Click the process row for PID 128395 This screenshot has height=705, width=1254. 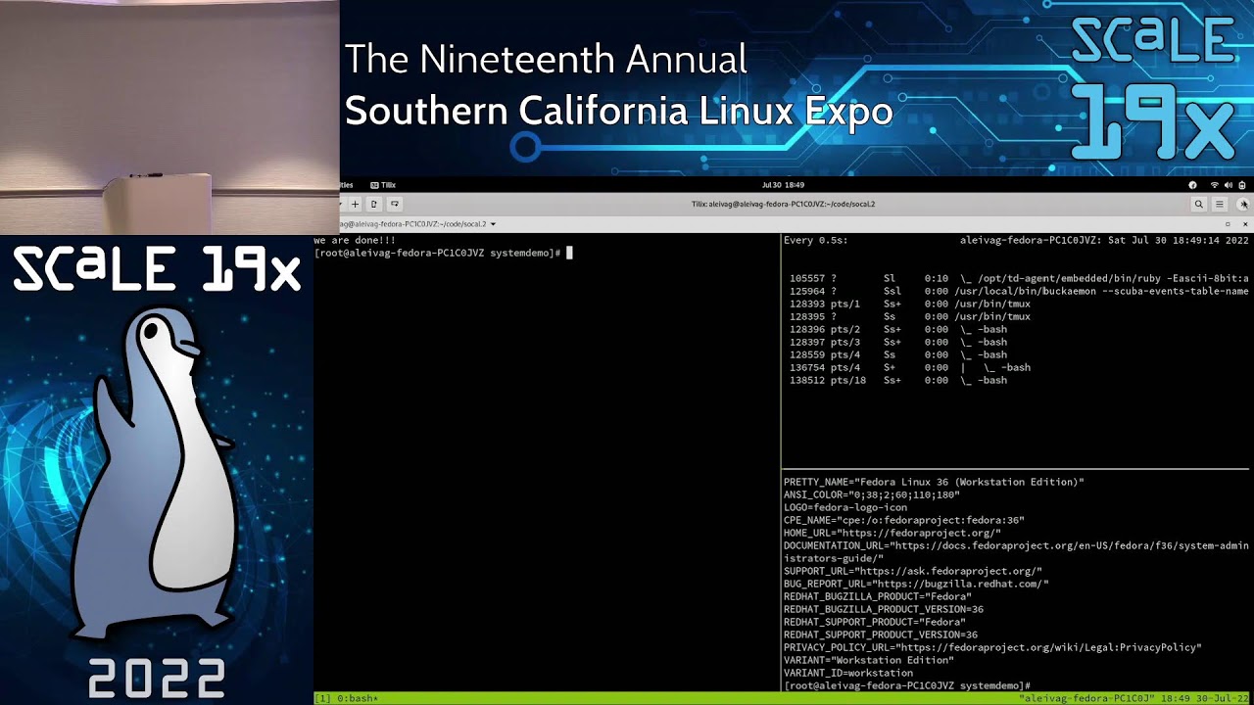click(910, 316)
